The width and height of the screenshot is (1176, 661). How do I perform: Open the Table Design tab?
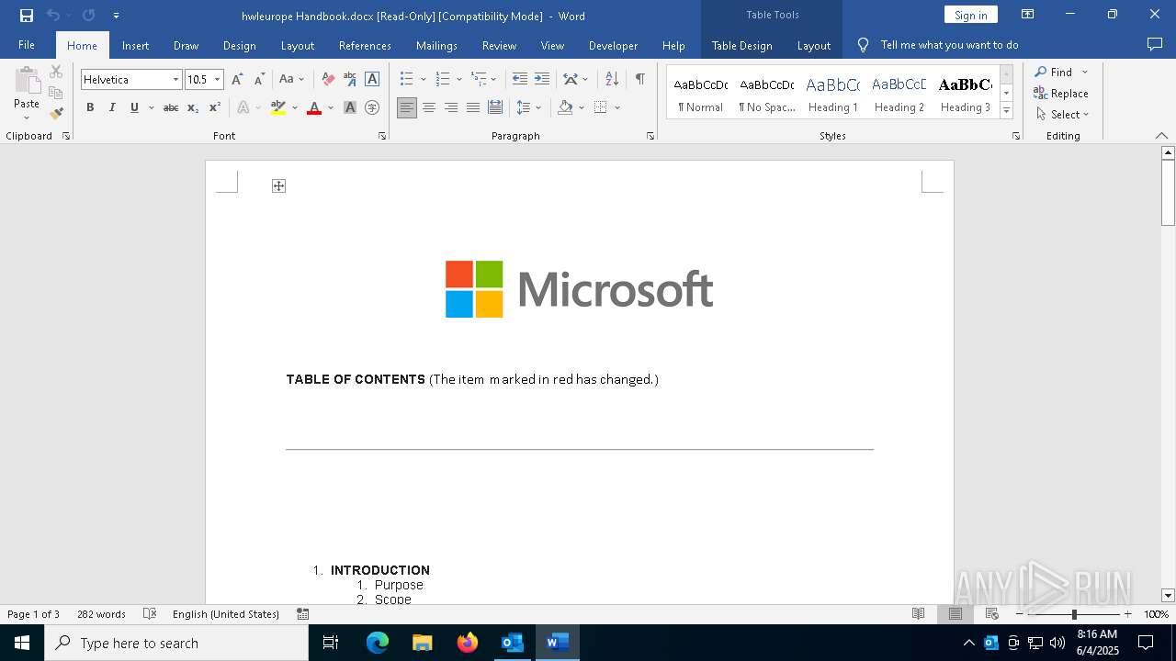pos(741,45)
